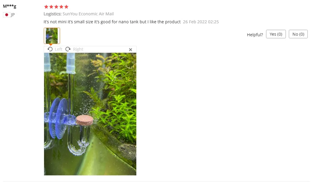Click the second red rating star

(x=51, y=7)
